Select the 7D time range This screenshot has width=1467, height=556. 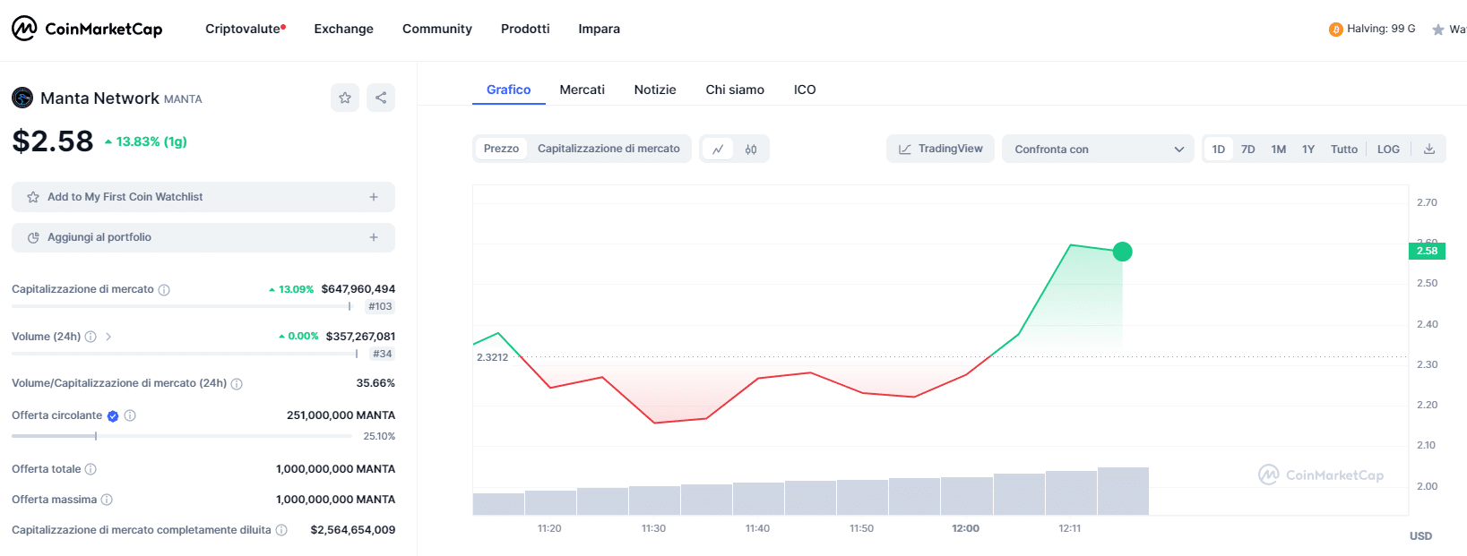(1247, 150)
